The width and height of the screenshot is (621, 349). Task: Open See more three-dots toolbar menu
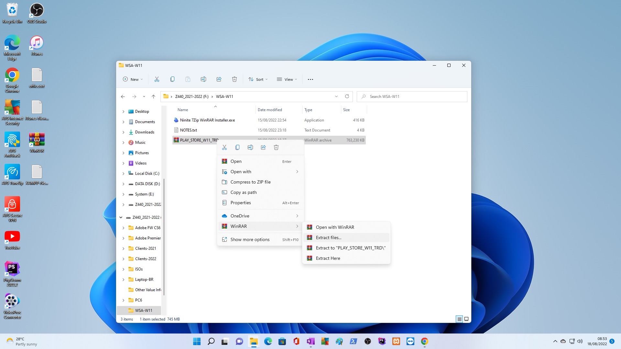point(310,79)
